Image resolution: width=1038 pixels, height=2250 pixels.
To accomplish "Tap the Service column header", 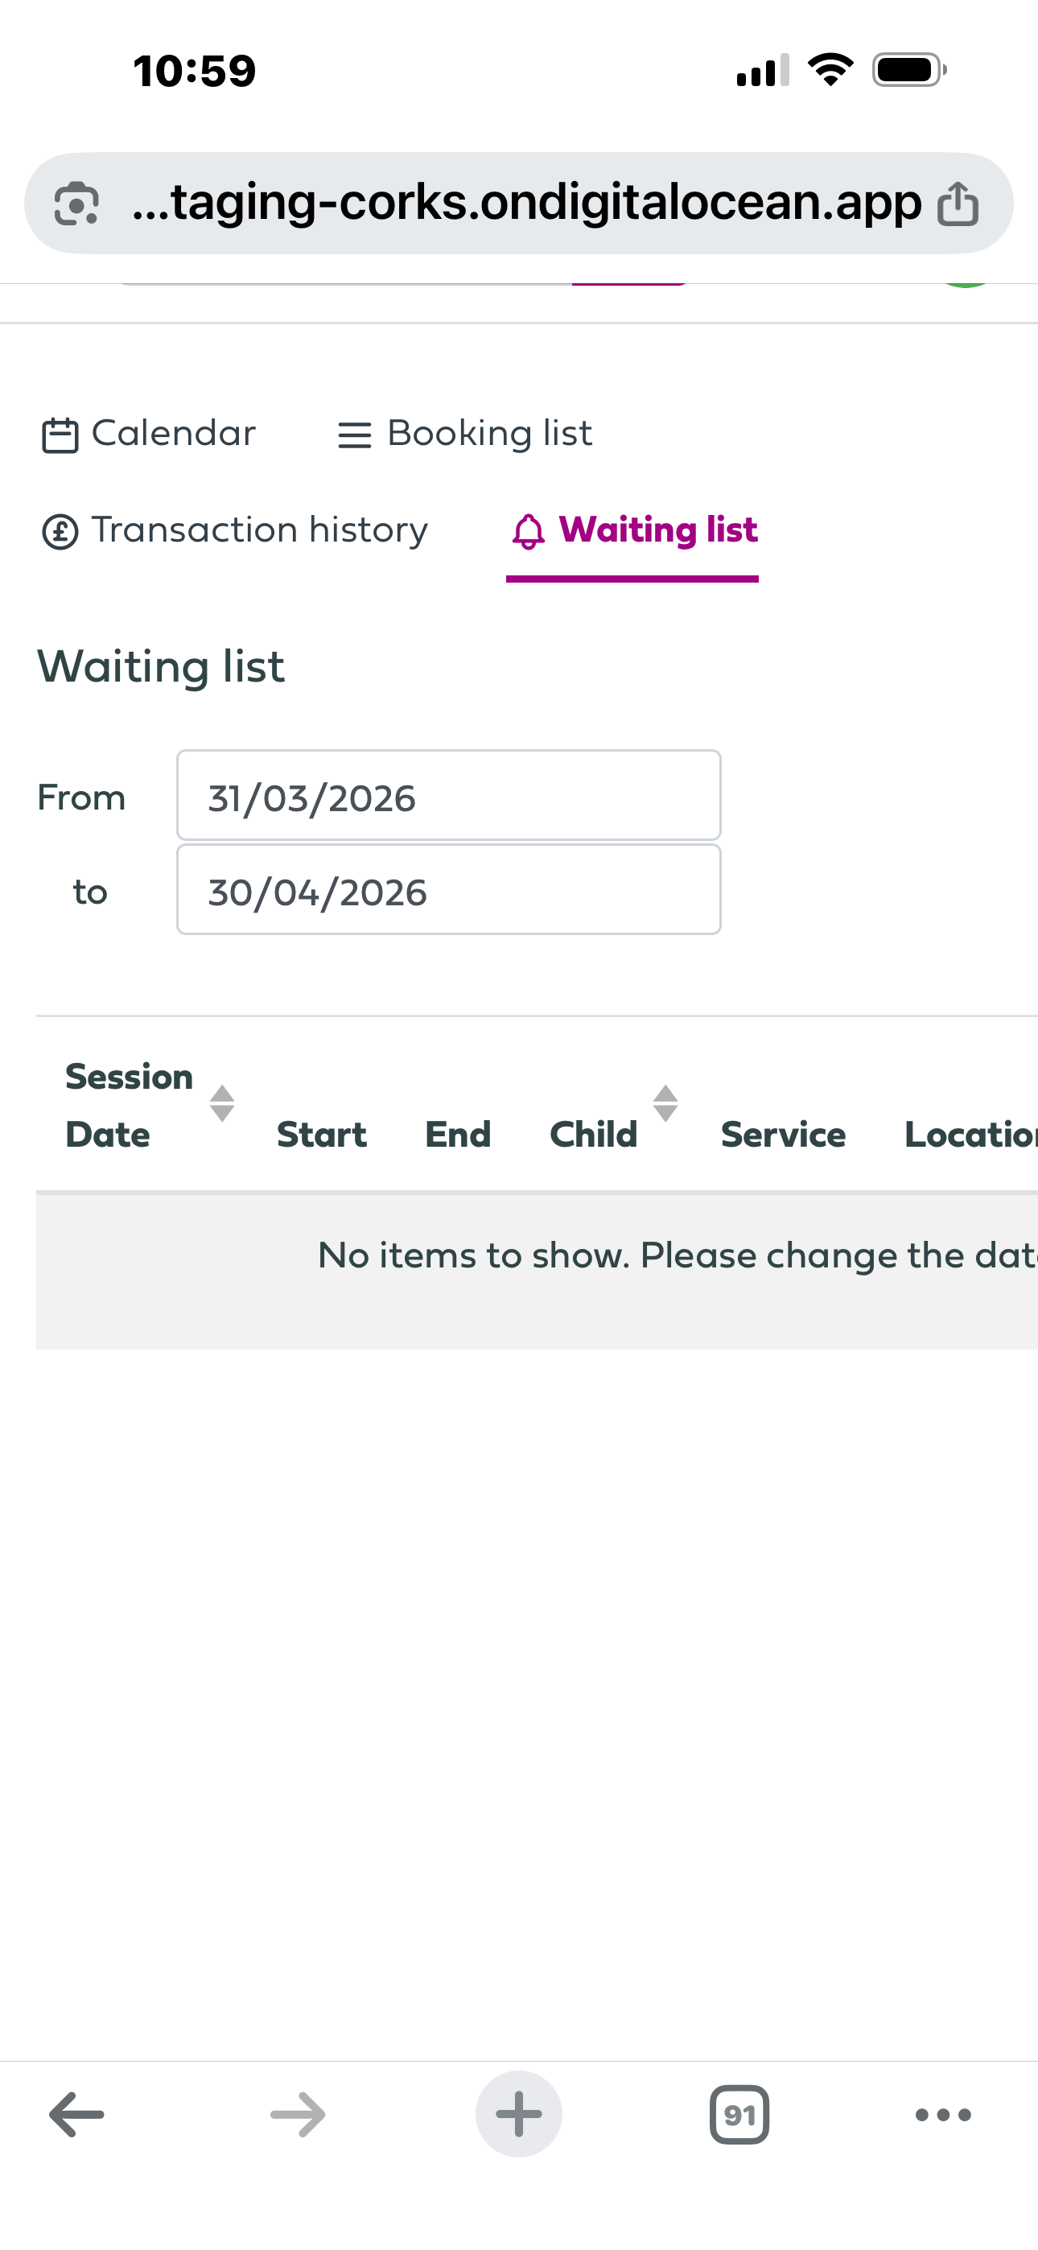I will point(783,1135).
